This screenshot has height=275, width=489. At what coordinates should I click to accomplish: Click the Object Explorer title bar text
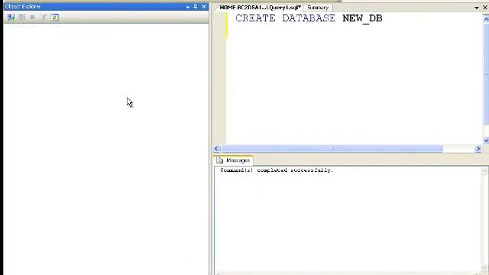pyautogui.click(x=23, y=7)
